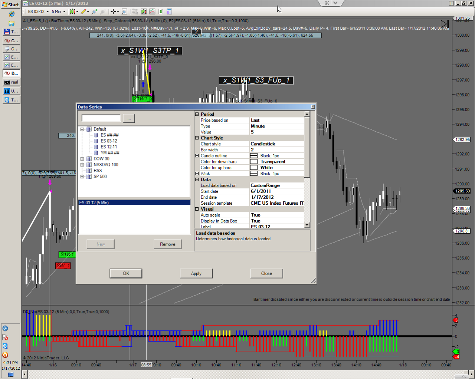Focus the instrument search input field

(x=101, y=118)
